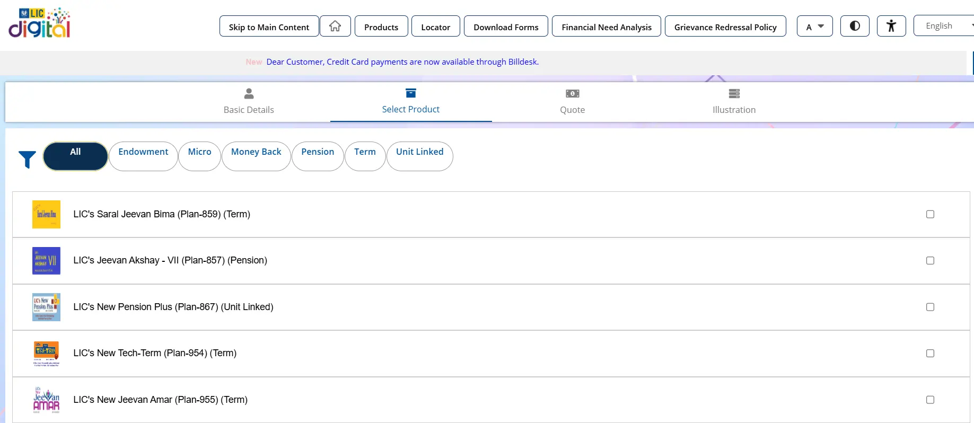Viewport: 974px width, 423px height.
Task: Click 'LIC's New Jeevan Amar (Plan-955) (Term)' text
Action: click(161, 400)
